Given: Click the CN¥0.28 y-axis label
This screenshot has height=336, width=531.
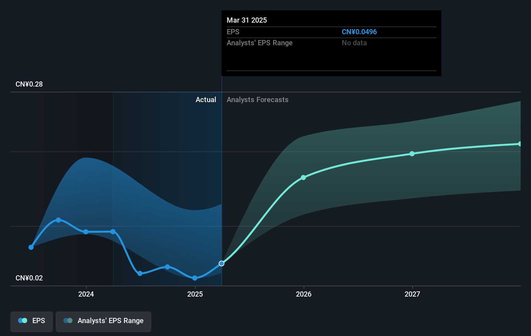Looking at the screenshot, I should tap(29, 84).
